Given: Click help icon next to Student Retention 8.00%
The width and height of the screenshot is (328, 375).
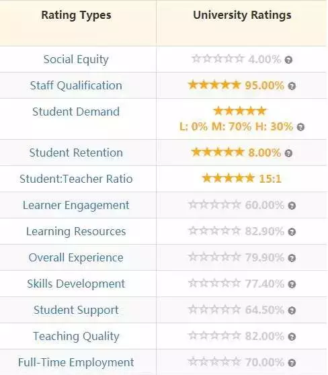Looking at the screenshot, I should click(288, 153).
